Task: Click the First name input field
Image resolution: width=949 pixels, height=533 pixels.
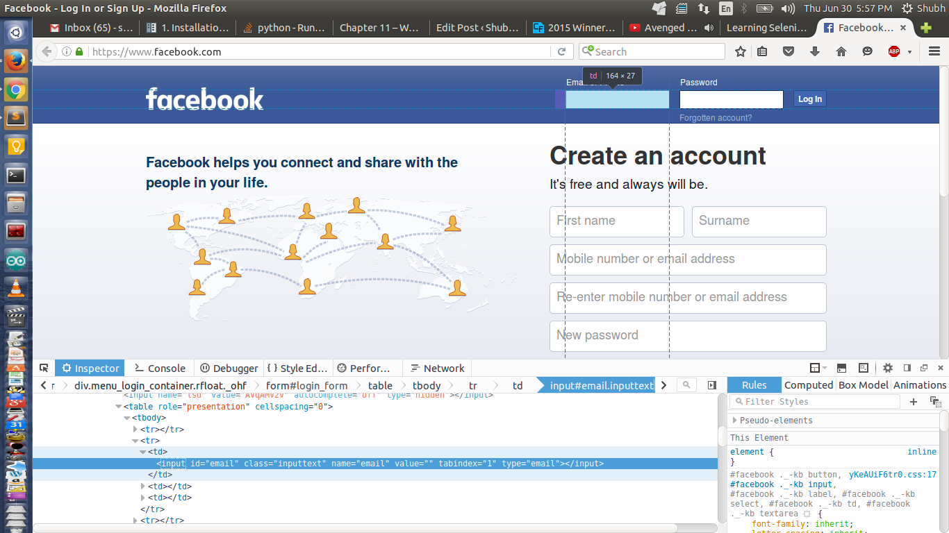Action: pos(616,221)
